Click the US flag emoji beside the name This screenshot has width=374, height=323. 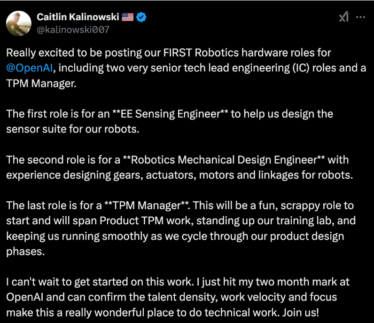click(127, 17)
